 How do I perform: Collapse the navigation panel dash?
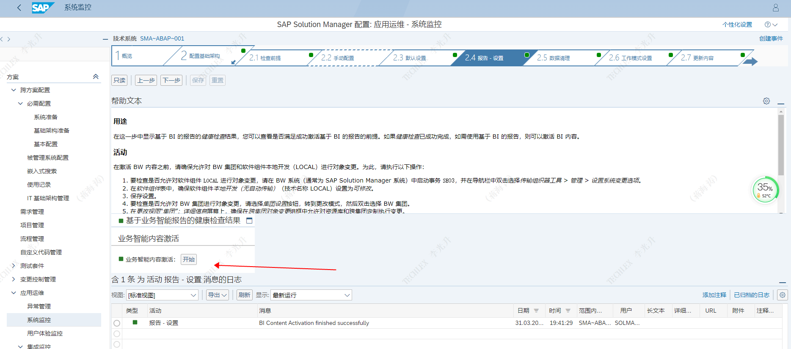105,39
